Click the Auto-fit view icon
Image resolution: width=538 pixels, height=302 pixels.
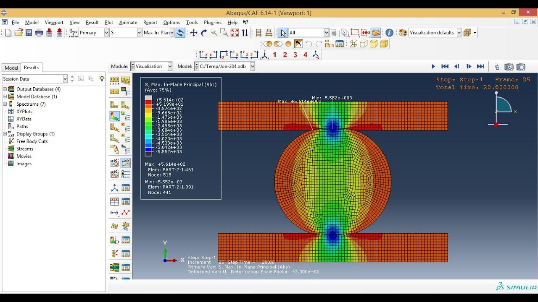(235, 33)
